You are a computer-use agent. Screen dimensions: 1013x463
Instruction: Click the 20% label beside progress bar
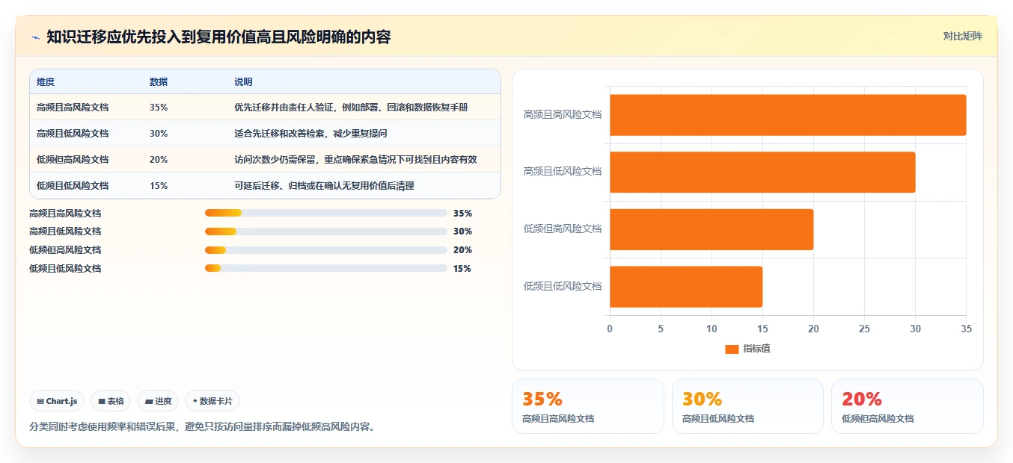click(462, 250)
